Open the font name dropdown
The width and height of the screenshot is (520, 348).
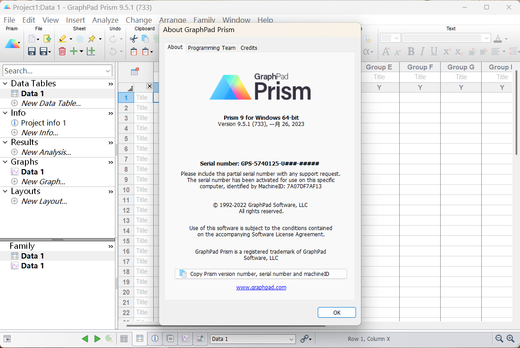click(x=486, y=38)
